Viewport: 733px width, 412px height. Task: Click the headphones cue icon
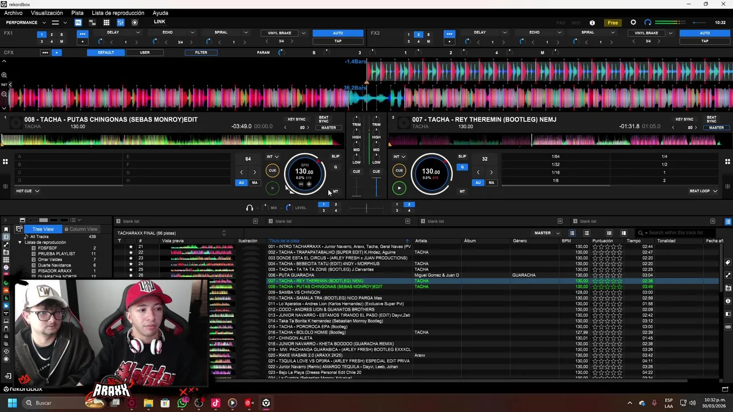tap(249, 208)
